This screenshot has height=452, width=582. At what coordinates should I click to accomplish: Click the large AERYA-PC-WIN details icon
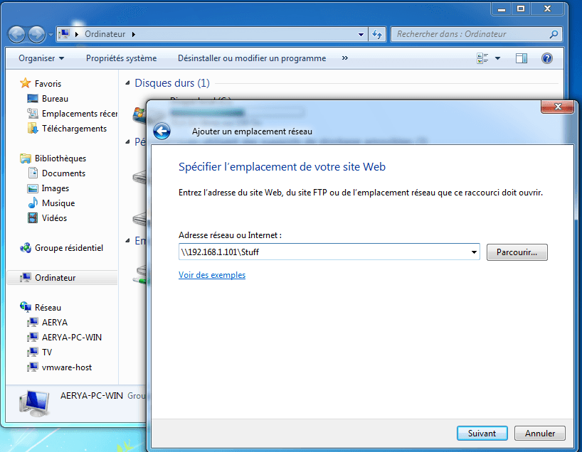[x=34, y=404]
